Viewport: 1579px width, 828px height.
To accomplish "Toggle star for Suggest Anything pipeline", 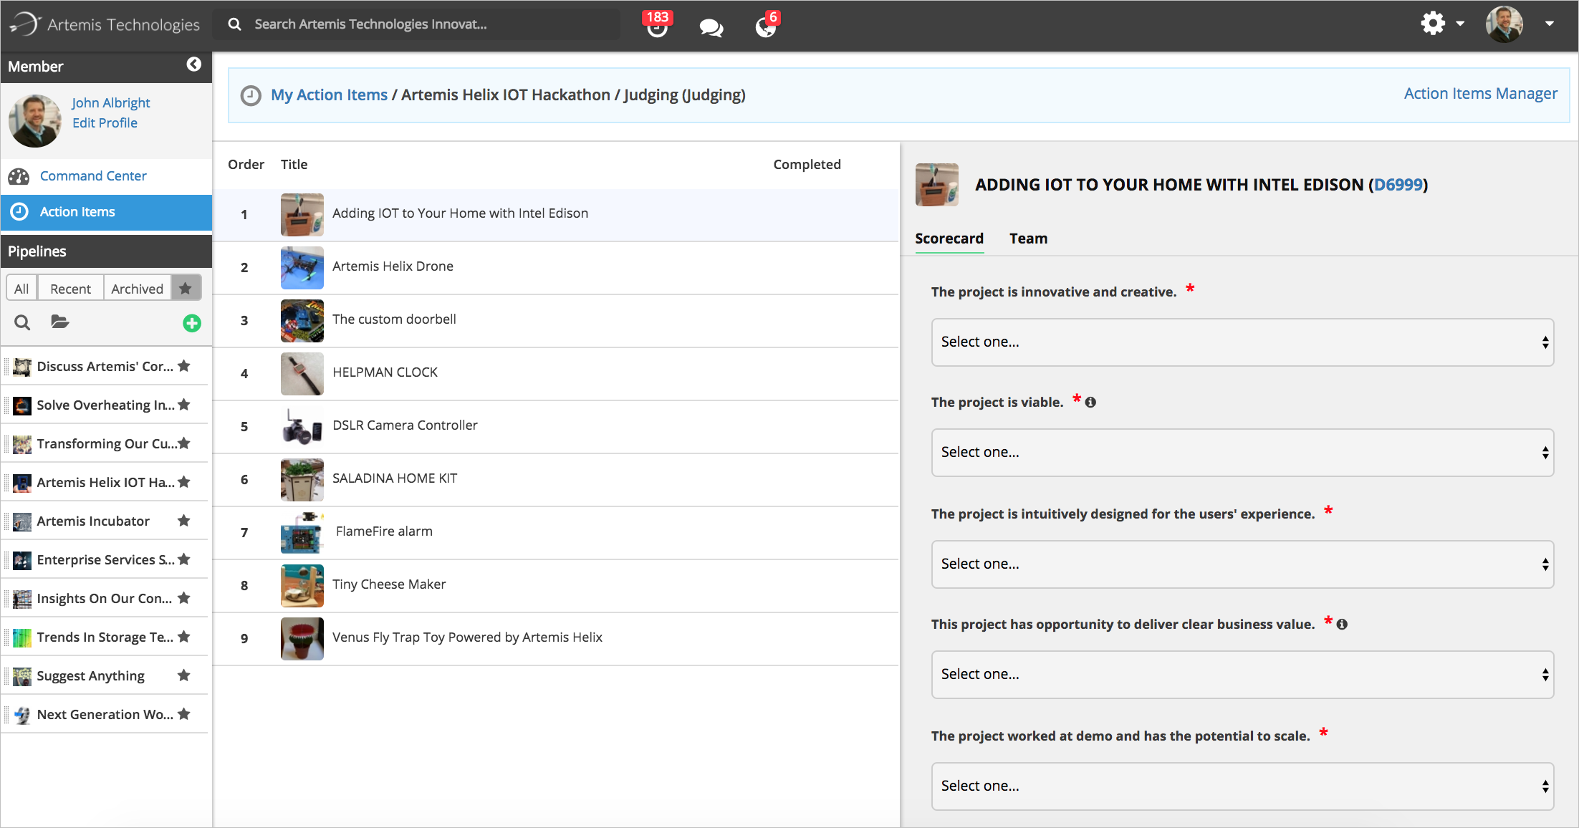I will [x=184, y=675].
